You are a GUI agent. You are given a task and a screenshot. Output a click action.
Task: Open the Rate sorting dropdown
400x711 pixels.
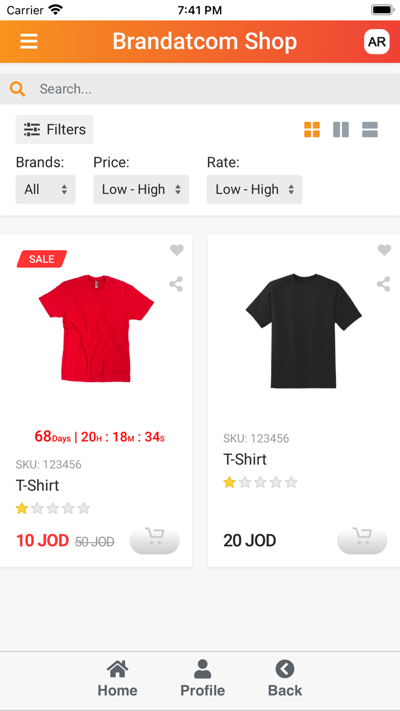254,189
